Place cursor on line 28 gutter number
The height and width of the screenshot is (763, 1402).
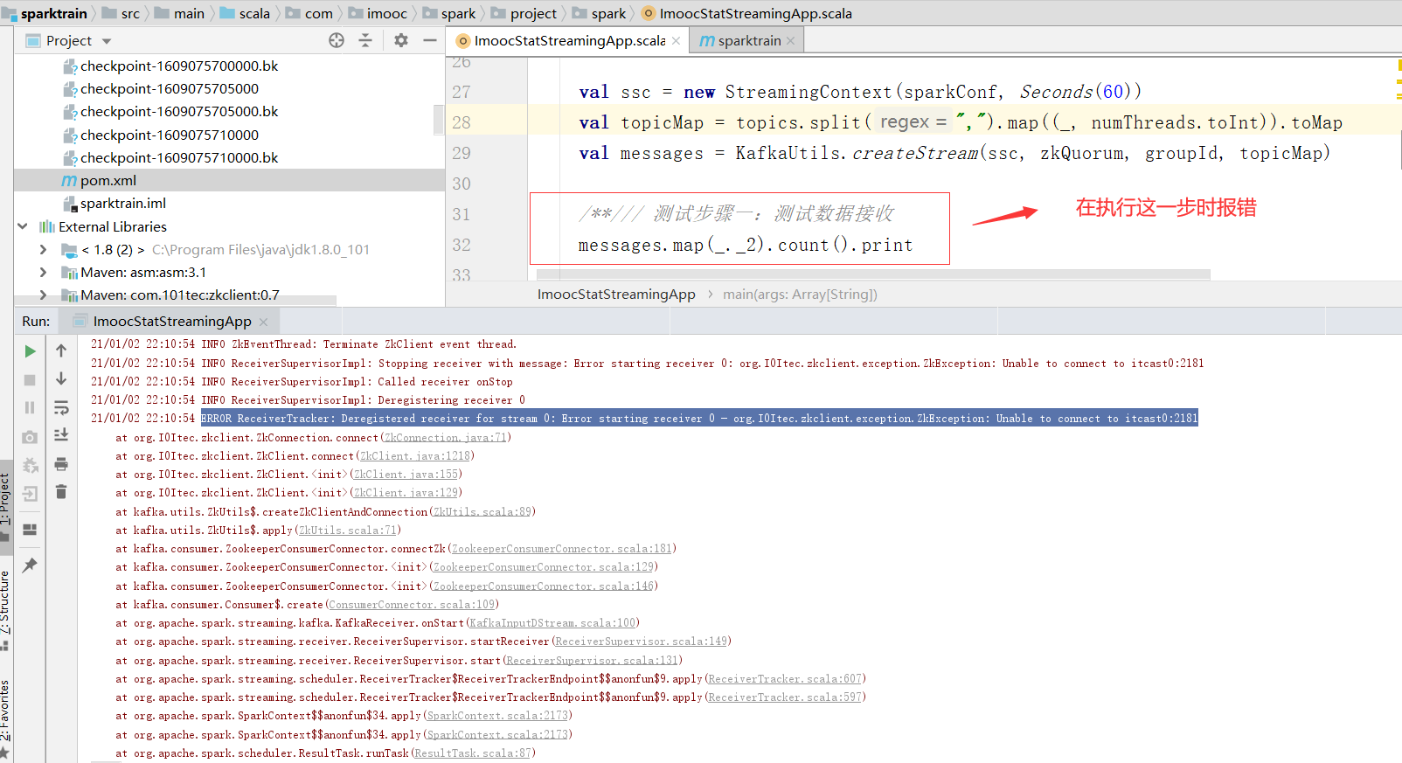462,122
